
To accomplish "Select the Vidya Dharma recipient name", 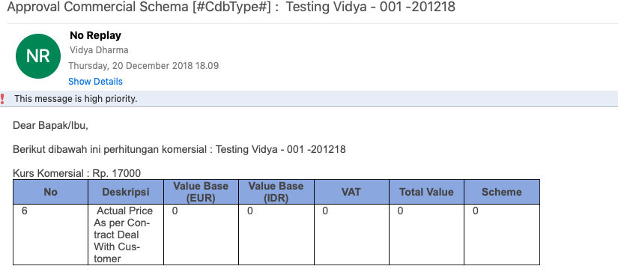I will coord(99,50).
